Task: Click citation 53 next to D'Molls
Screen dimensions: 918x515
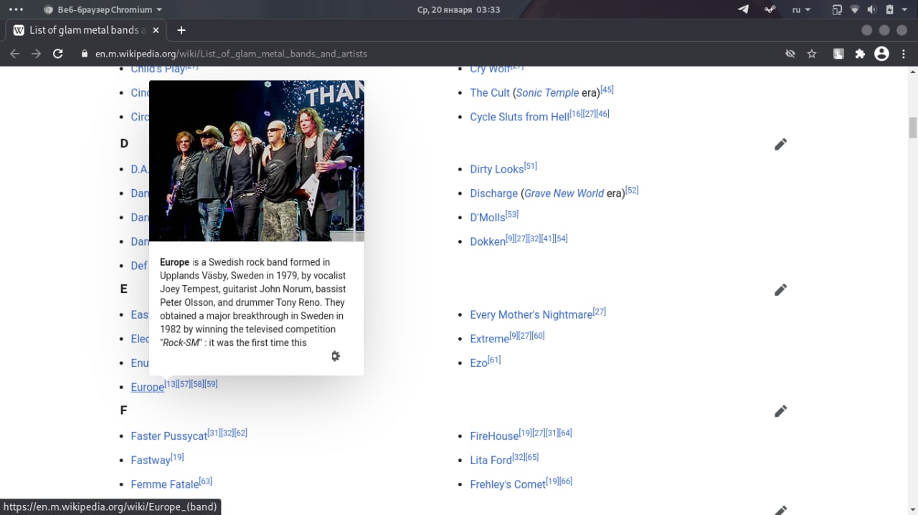Action: point(512,214)
